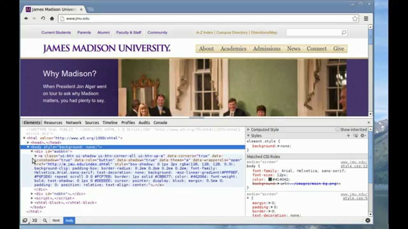Screen dimensions: 408x229
Task: Open the Chrome menu hamburger icon
Action: (x=366, y=18)
